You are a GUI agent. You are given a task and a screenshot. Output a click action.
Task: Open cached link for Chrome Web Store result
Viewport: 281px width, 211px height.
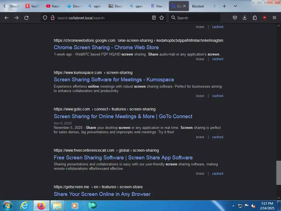pos(218,59)
